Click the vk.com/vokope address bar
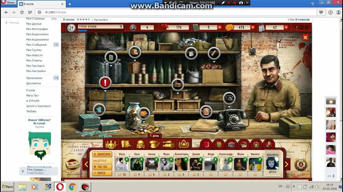 [x=176, y=12]
